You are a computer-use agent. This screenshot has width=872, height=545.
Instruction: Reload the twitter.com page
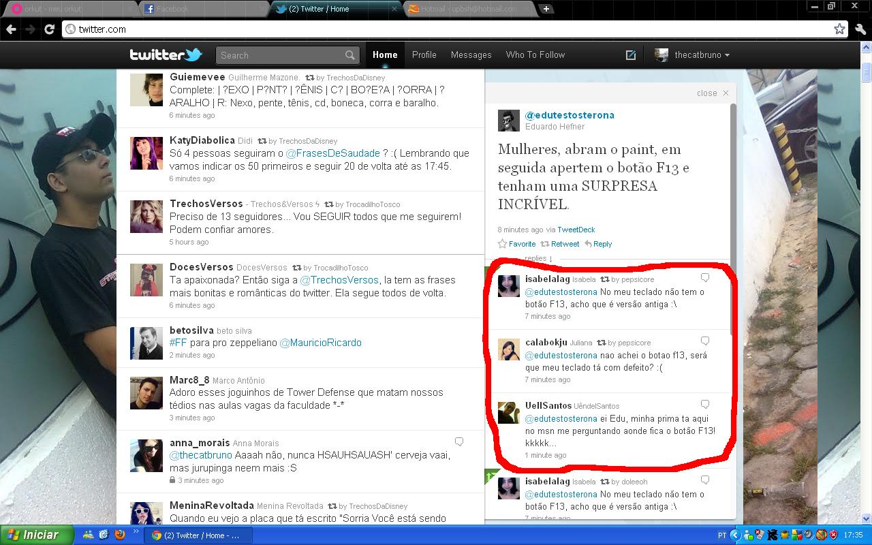coord(49,29)
